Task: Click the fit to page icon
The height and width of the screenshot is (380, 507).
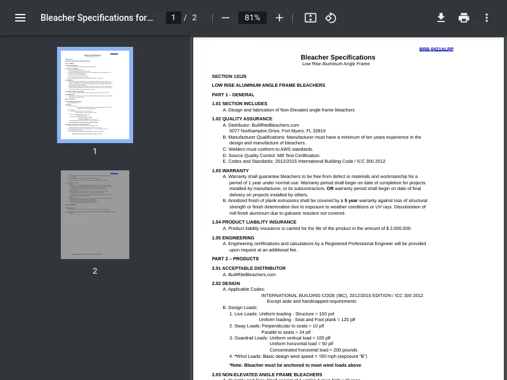Action: [311, 18]
